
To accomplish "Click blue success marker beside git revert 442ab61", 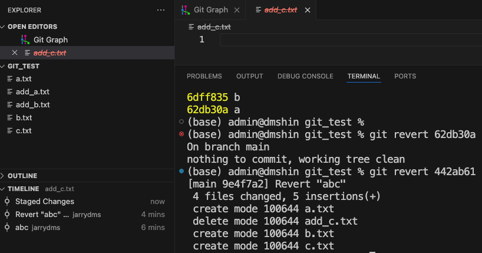I will point(181,171).
